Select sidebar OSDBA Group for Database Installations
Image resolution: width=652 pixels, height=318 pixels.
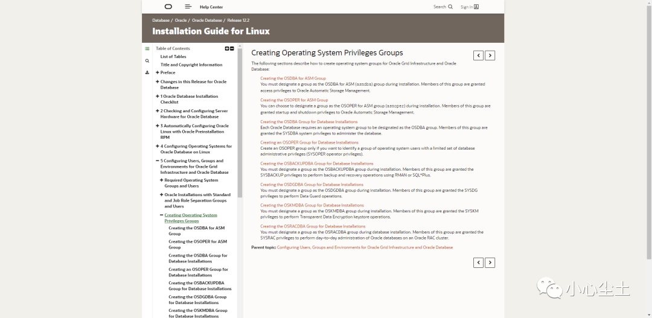(x=198, y=258)
